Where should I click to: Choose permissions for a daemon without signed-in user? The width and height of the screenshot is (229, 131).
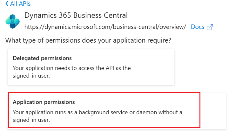[x=104, y=110]
